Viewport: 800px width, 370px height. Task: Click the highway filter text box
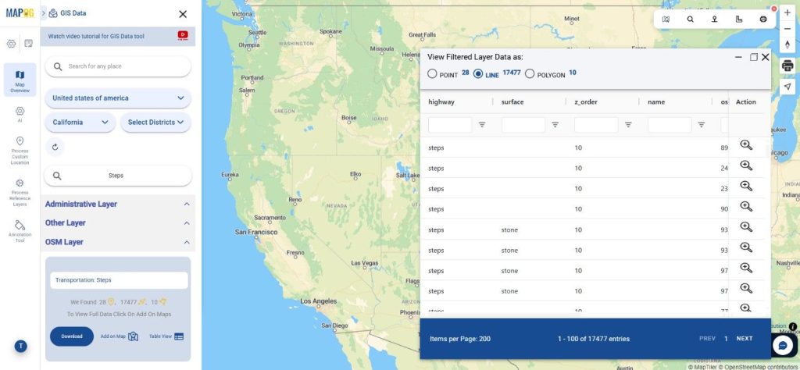[x=450, y=125]
